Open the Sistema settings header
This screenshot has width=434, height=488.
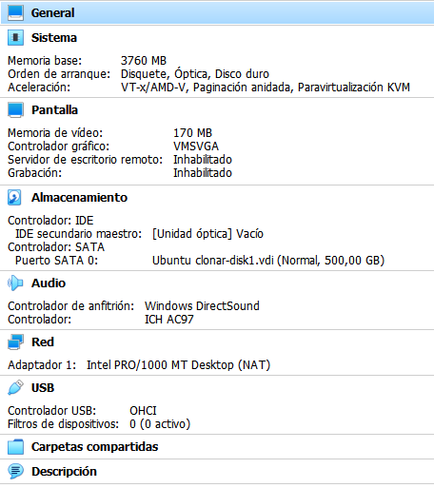coord(54,38)
